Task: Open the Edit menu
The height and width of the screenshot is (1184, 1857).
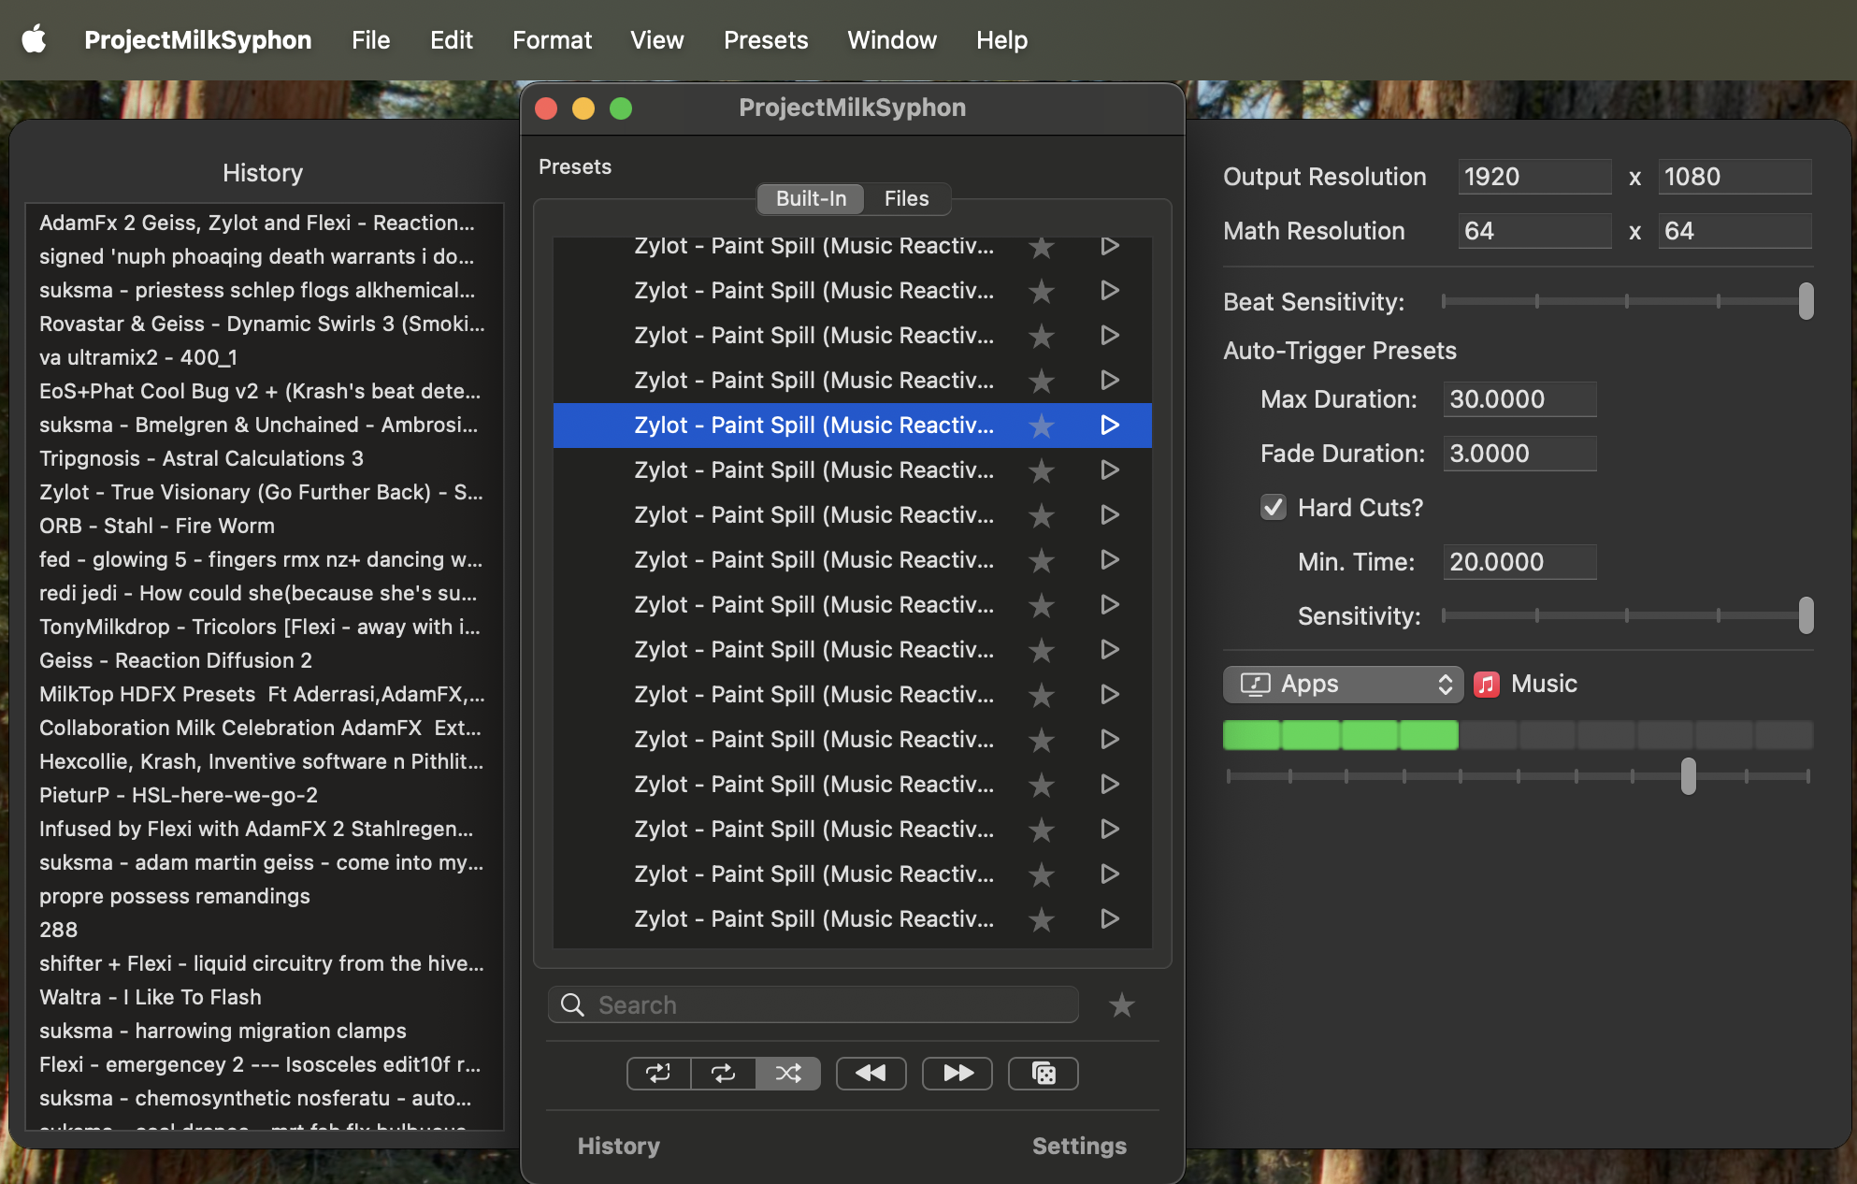Action: click(x=452, y=40)
